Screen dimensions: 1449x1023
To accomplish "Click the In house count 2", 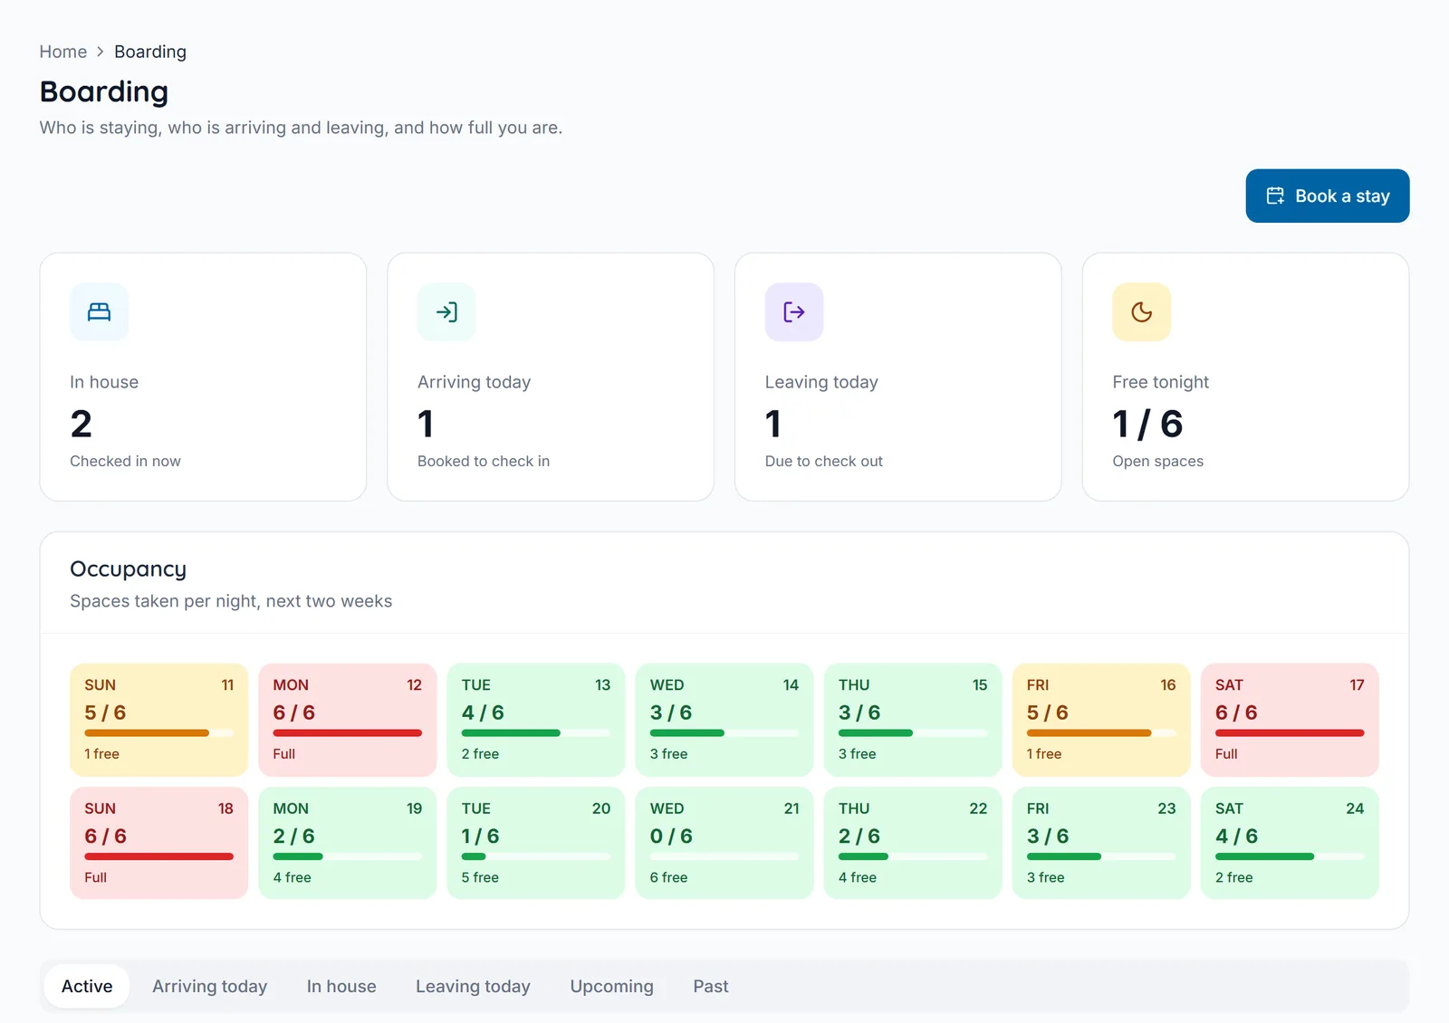I will tap(82, 424).
